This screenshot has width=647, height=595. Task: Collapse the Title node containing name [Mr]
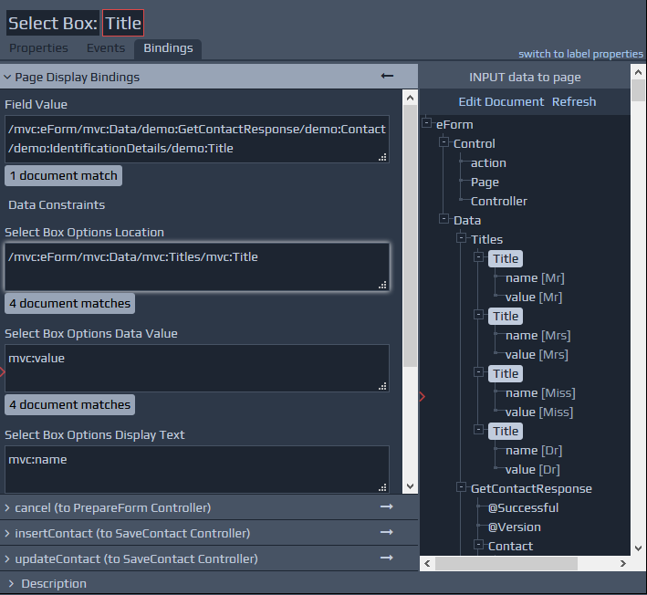tap(479, 257)
